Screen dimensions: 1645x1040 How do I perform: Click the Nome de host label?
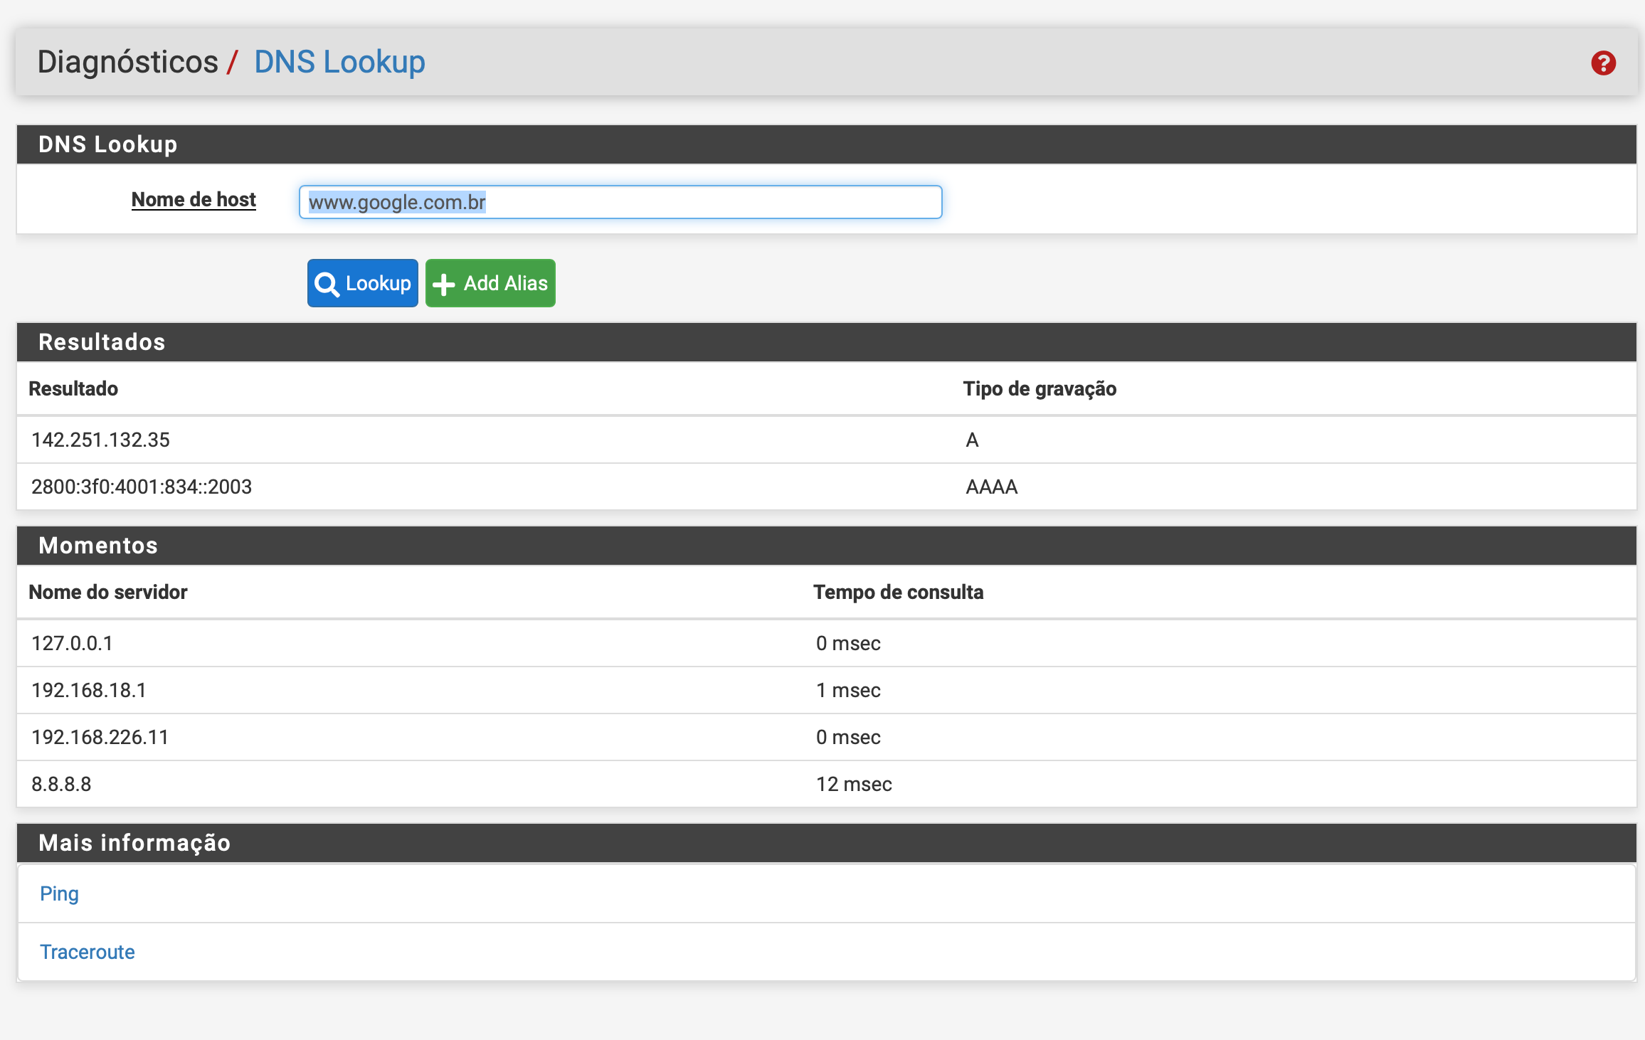click(x=194, y=199)
